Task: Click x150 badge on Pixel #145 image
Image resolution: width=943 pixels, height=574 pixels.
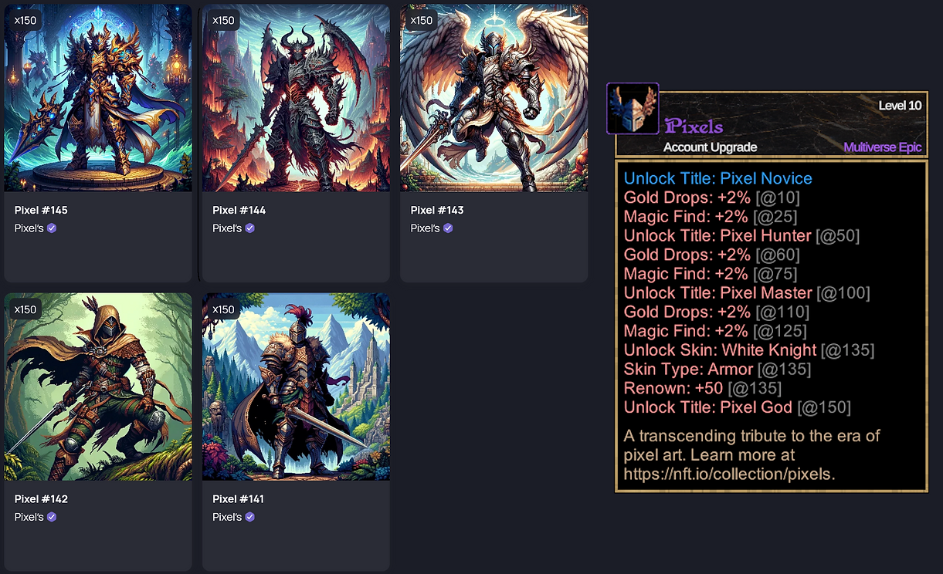Action: click(x=25, y=20)
